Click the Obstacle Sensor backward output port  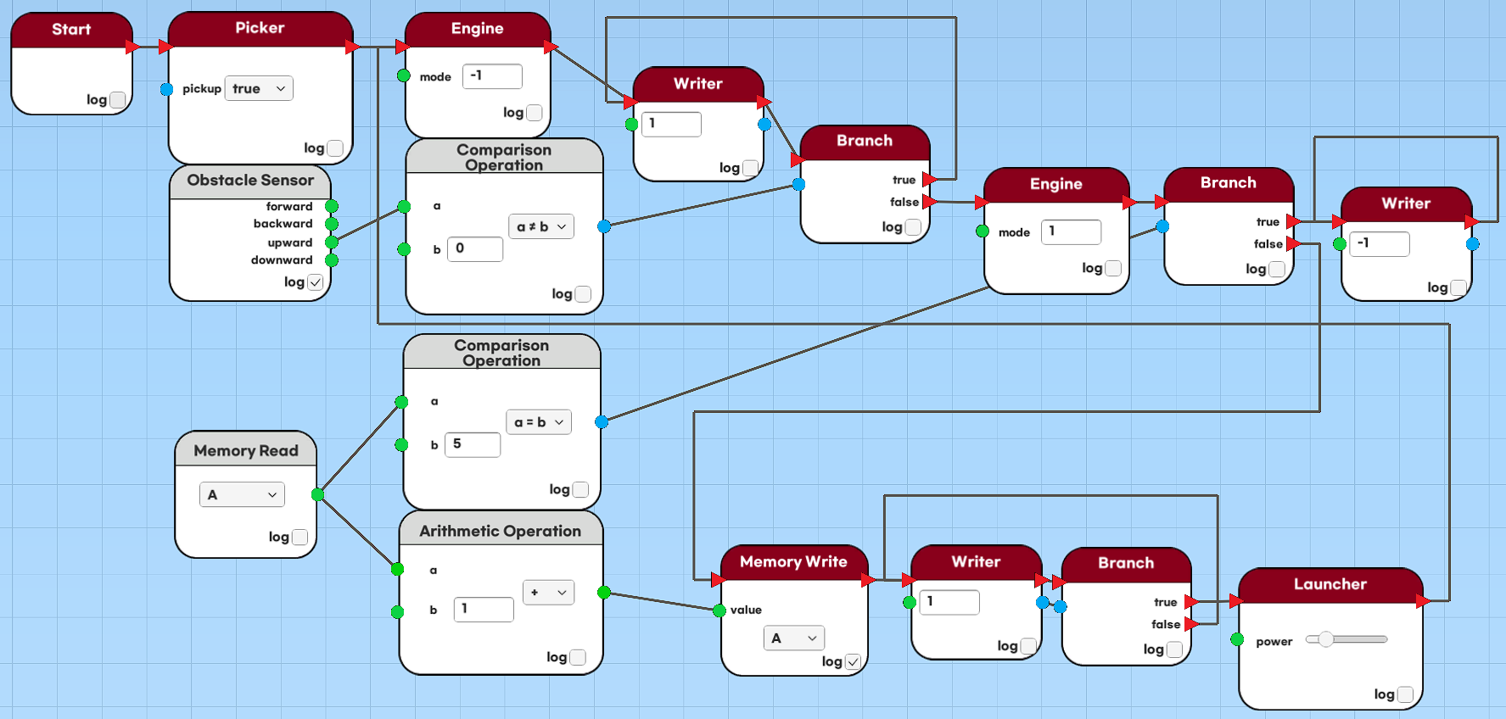(x=332, y=224)
